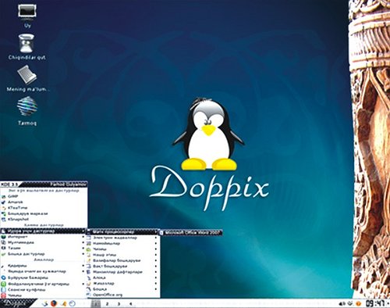The image size is (390, 308).
Task: Expand the Электрон жадваллар submenu arrow
Action: click(x=156, y=238)
